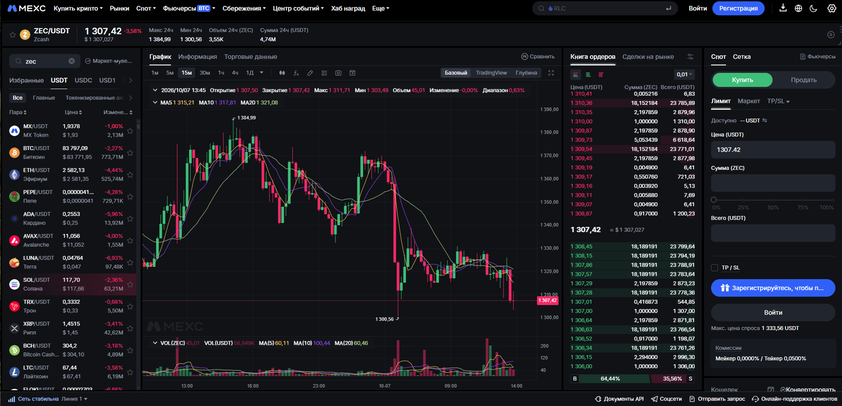842x406 pixels.
Task: Open the Документы API link
Action: click(x=620, y=399)
